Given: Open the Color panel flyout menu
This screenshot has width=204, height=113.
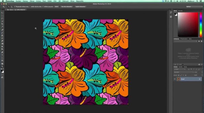Looking at the screenshot, I should (x=202, y=11).
